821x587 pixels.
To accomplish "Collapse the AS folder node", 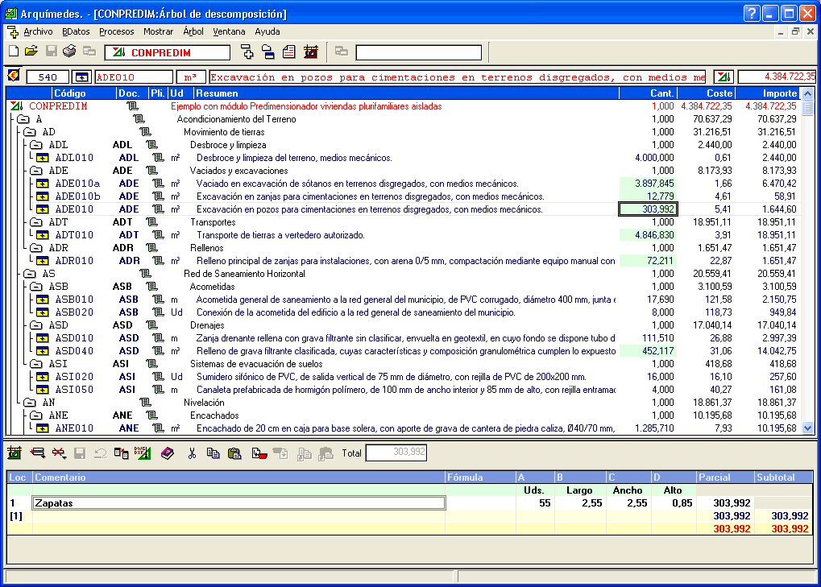I will click(29, 274).
